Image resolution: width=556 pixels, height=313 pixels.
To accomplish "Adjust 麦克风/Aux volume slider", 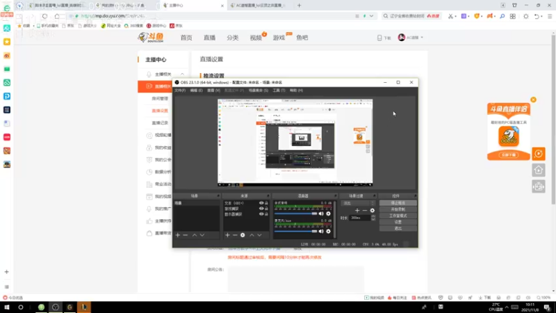I will (296, 232).
